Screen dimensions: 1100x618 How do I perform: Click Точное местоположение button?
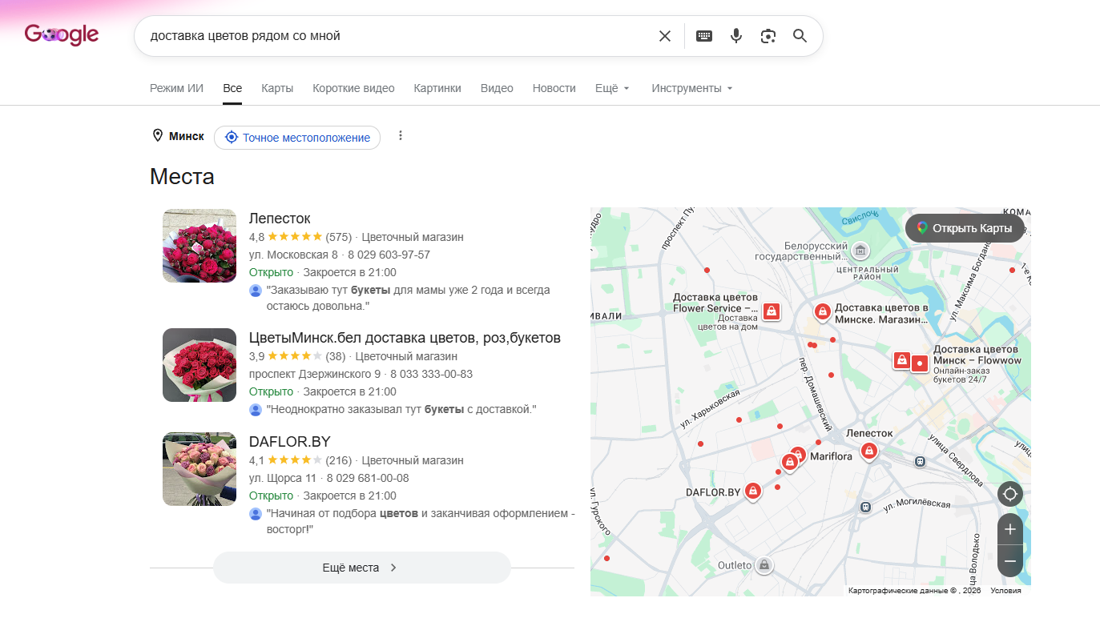pyautogui.click(x=297, y=138)
